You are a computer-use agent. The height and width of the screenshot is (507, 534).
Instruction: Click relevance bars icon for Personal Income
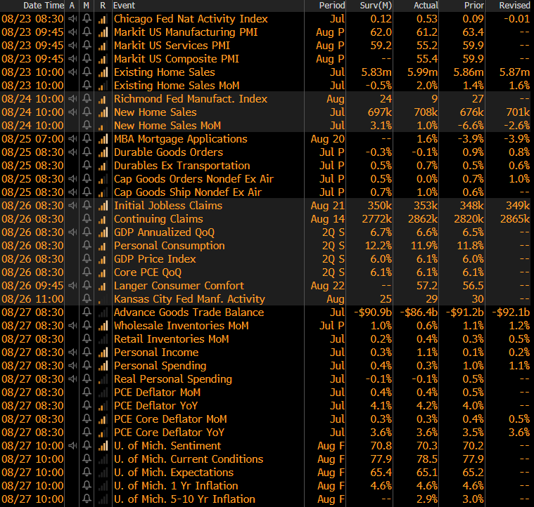pos(103,353)
